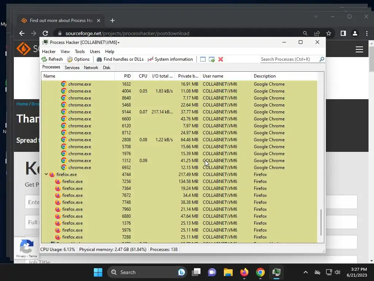Click Chrome icon of process 4004
Screen dimensions: 374x281
click(64, 91)
